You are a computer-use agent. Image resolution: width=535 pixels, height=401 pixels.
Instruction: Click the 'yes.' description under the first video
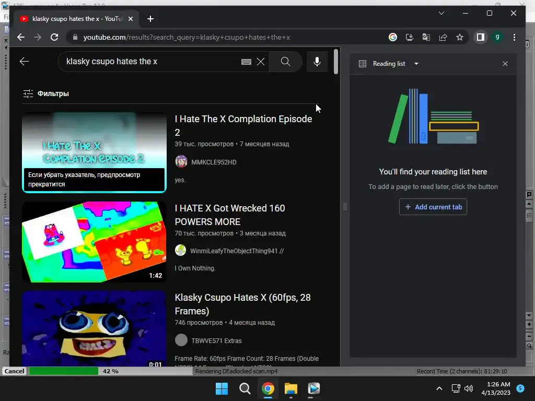[x=180, y=180]
